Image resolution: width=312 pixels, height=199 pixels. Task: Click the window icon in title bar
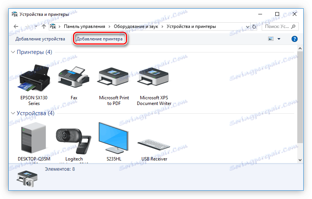(x=14, y=14)
